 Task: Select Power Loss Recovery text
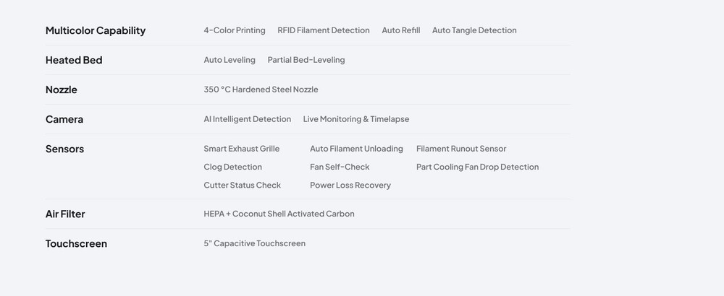click(x=350, y=185)
